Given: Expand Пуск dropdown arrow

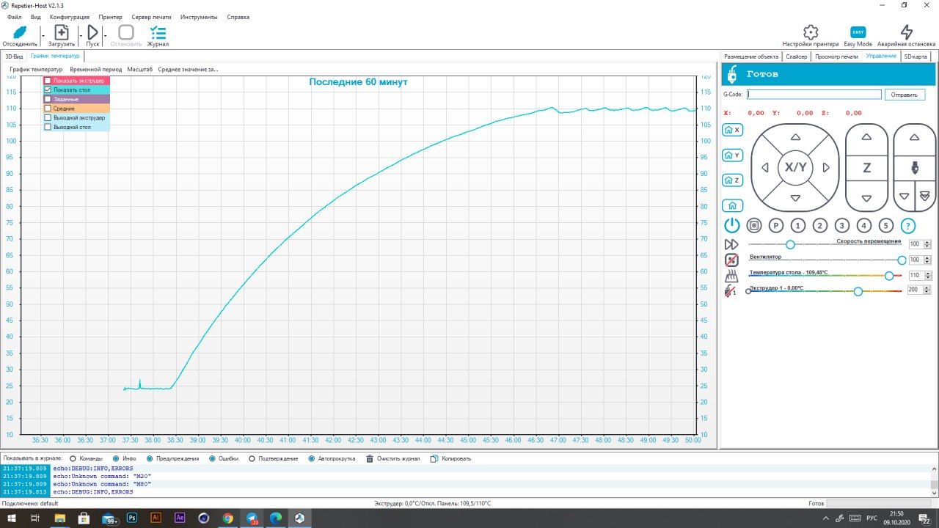Looking at the screenshot, I should coord(105,35).
